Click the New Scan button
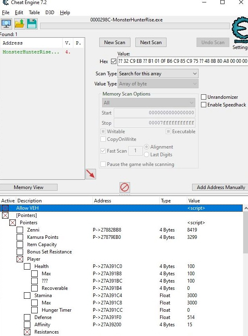Screen dimensions: 248x336 pyautogui.click(x=115, y=43)
